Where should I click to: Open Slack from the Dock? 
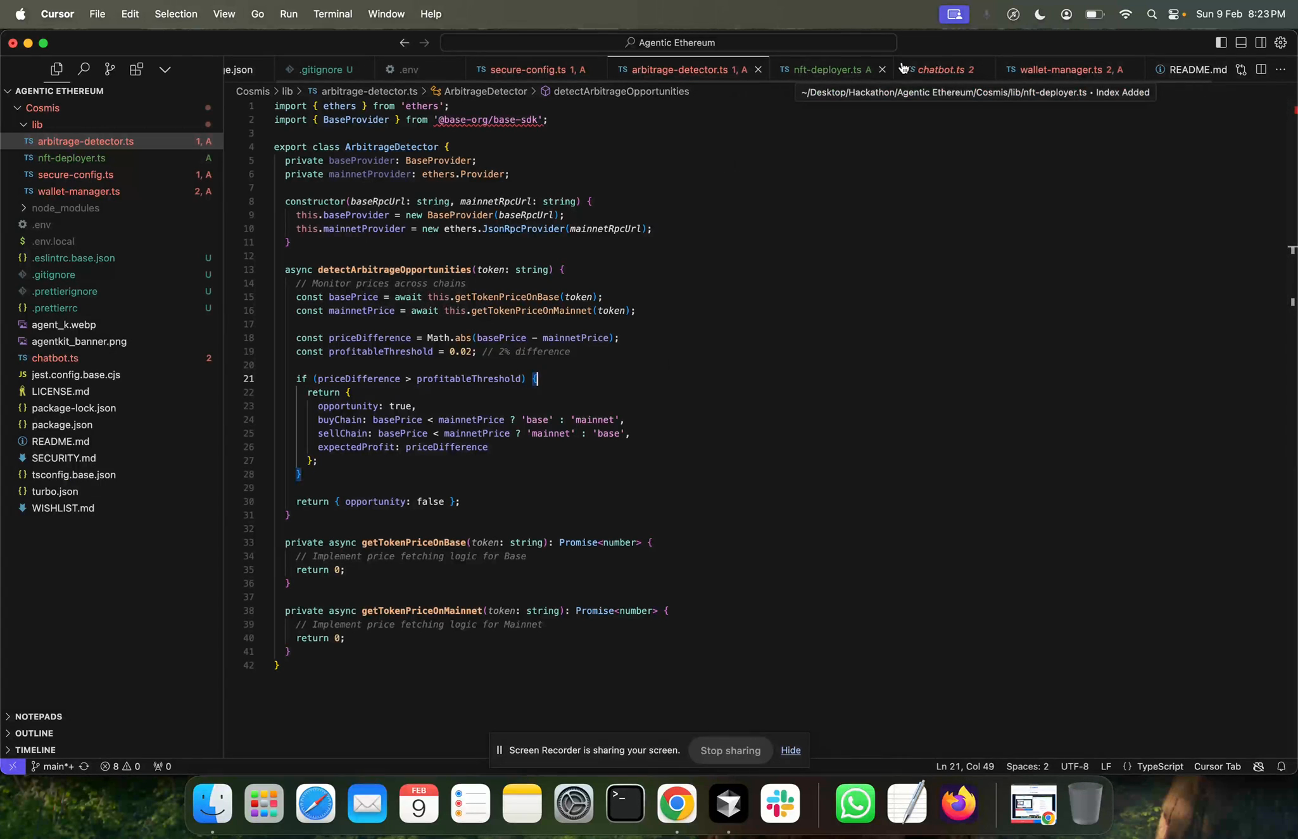(x=780, y=804)
